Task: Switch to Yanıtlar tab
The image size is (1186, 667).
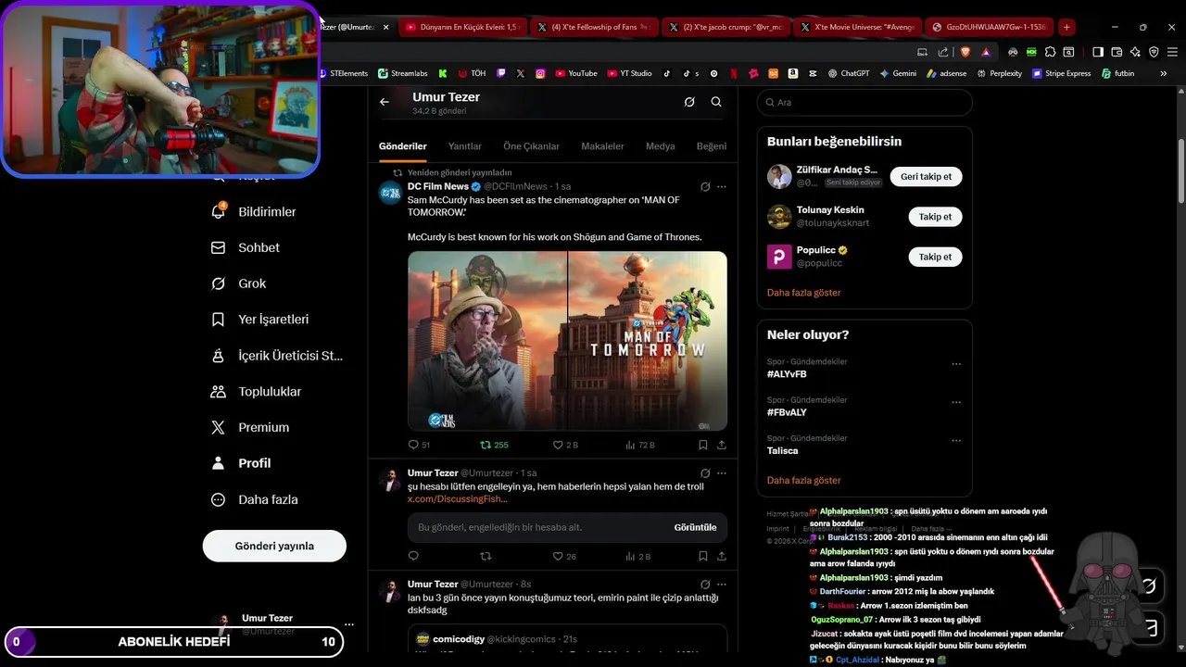Action: [465, 146]
